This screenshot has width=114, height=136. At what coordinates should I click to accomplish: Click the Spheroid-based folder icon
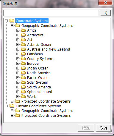click(x=23, y=92)
